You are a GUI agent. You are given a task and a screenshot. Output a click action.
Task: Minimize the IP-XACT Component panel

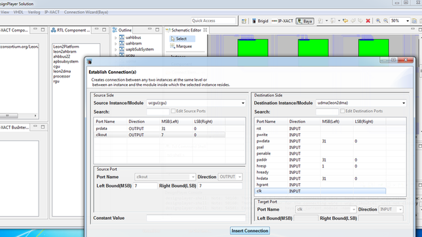[35, 30]
